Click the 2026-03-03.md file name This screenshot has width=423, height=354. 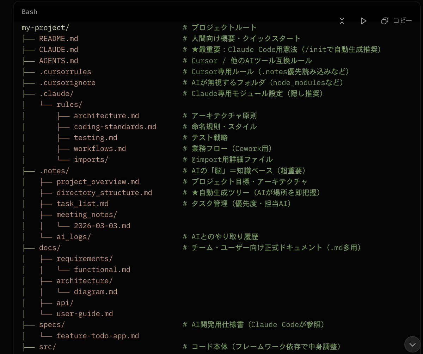tap(102, 225)
